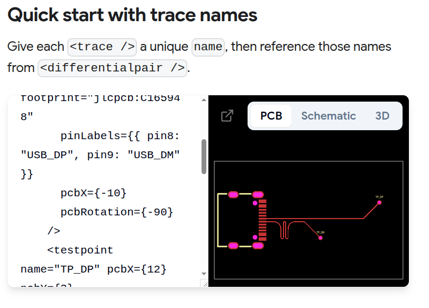Click the code scrollbar up arrow
Viewport: 429px width, 308px height.
(x=204, y=100)
